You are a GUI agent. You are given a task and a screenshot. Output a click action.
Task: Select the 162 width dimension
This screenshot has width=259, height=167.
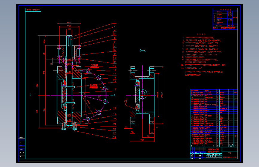[x=142, y=140]
